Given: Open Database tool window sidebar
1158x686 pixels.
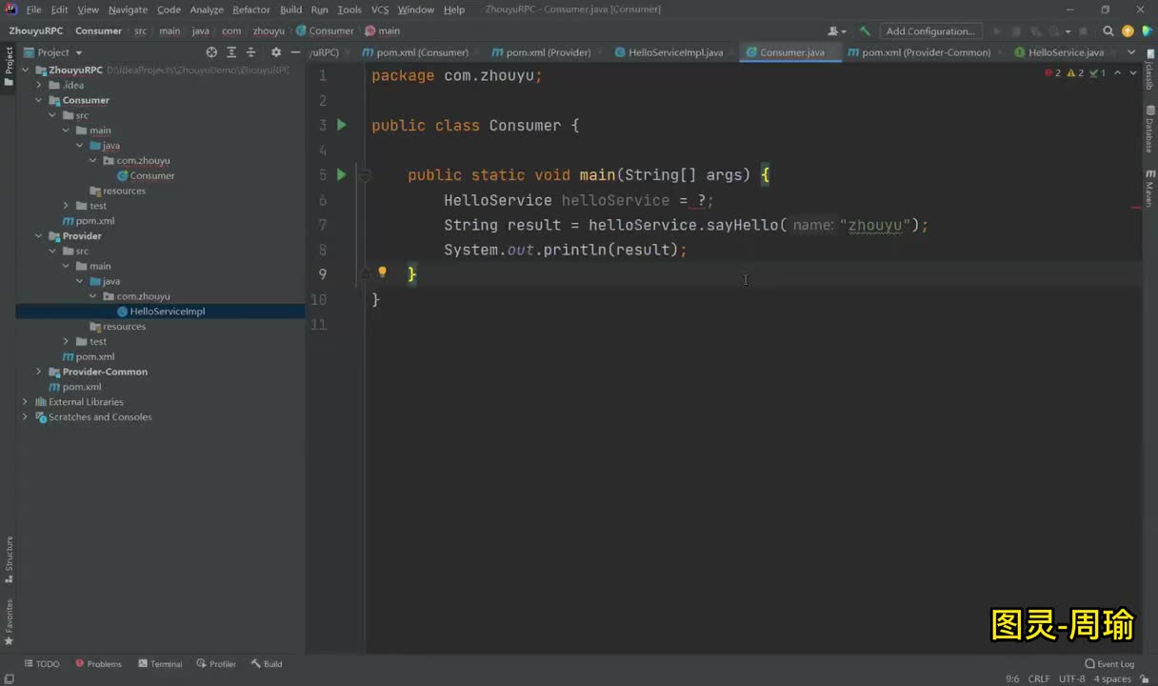Looking at the screenshot, I should [x=1150, y=129].
